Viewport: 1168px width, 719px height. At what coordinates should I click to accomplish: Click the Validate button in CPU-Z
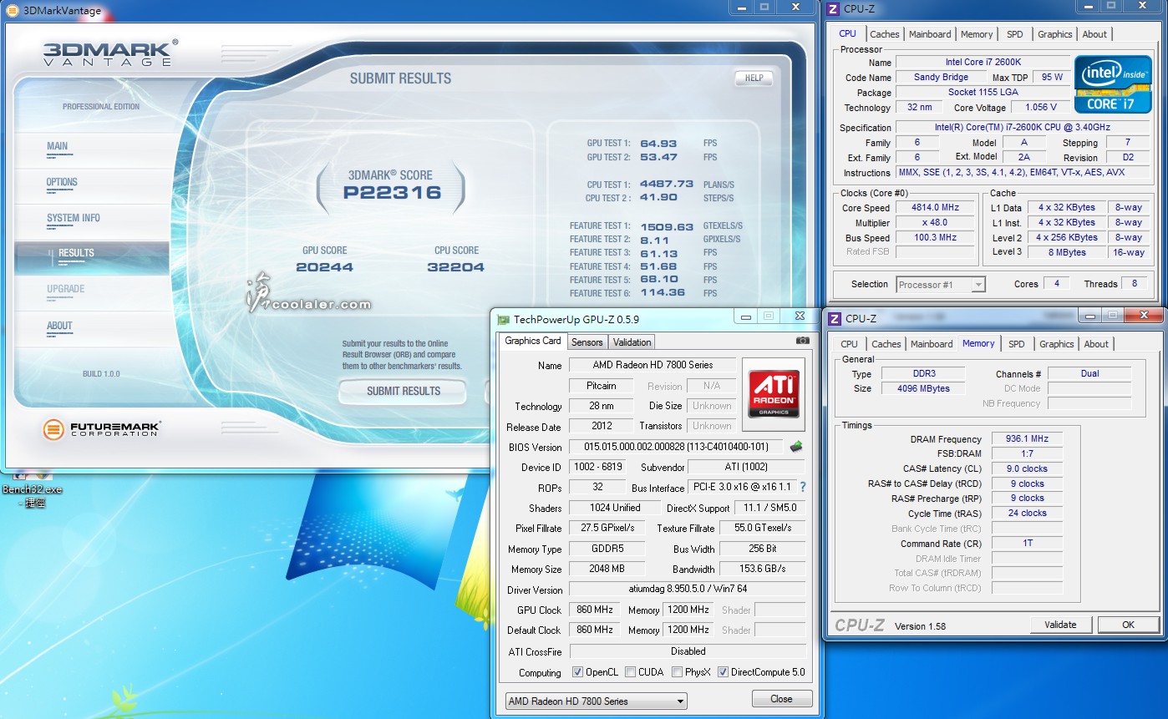coord(1060,625)
